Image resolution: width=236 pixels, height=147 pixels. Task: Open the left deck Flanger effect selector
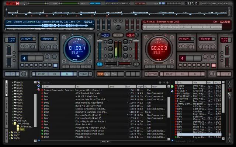(x=49, y=39)
